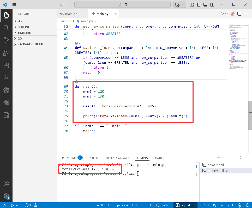Image resolution: width=252 pixels, height=208 pixels.
Task: Open remote window from status bar corner
Action: [4, 205]
